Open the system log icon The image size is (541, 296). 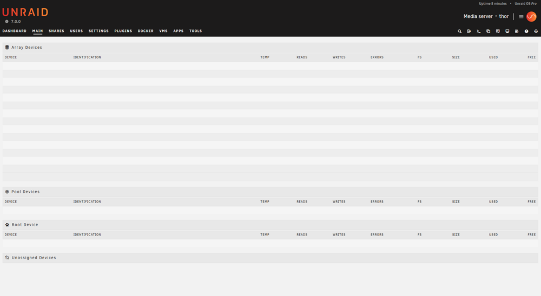pyautogui.click(x=517, y=31)
